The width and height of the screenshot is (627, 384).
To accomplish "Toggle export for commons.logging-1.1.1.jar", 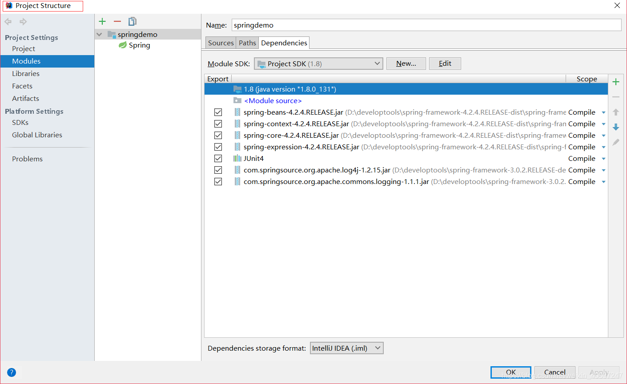I will [x=218, y=181].
